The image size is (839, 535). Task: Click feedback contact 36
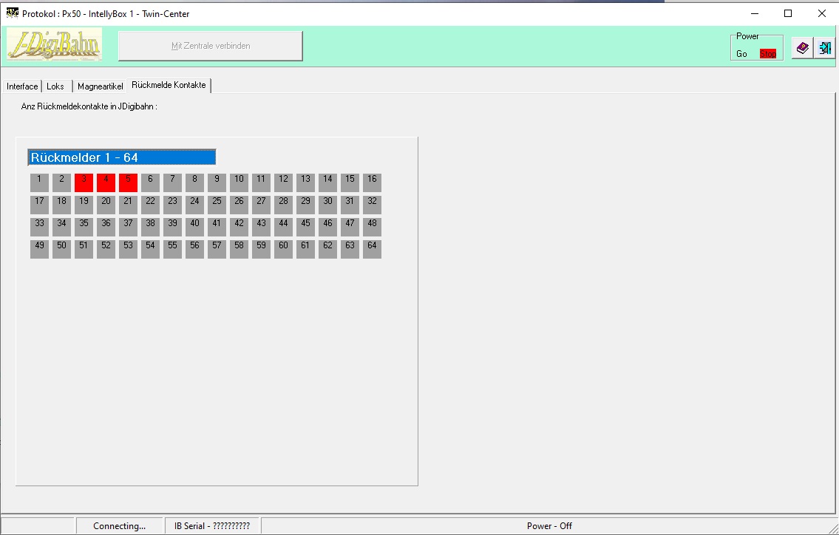click(106, 227)
